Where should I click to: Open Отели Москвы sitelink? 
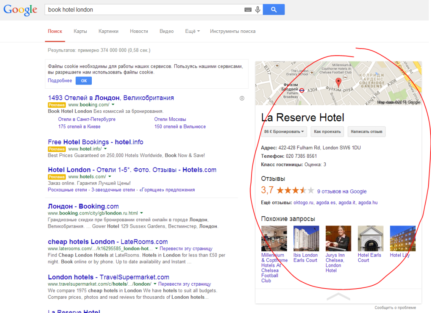point(170,119)
